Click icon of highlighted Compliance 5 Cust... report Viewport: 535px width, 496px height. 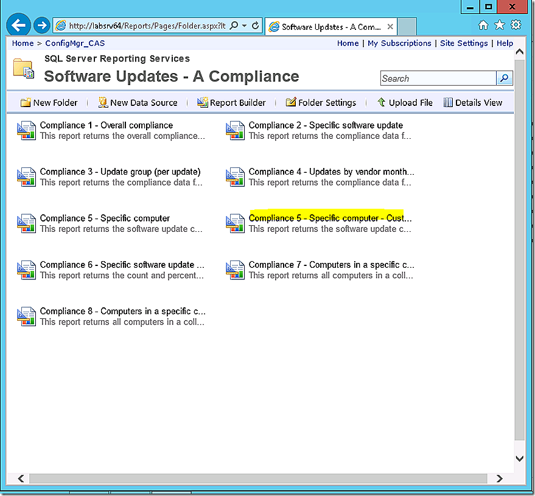(235, 223)
